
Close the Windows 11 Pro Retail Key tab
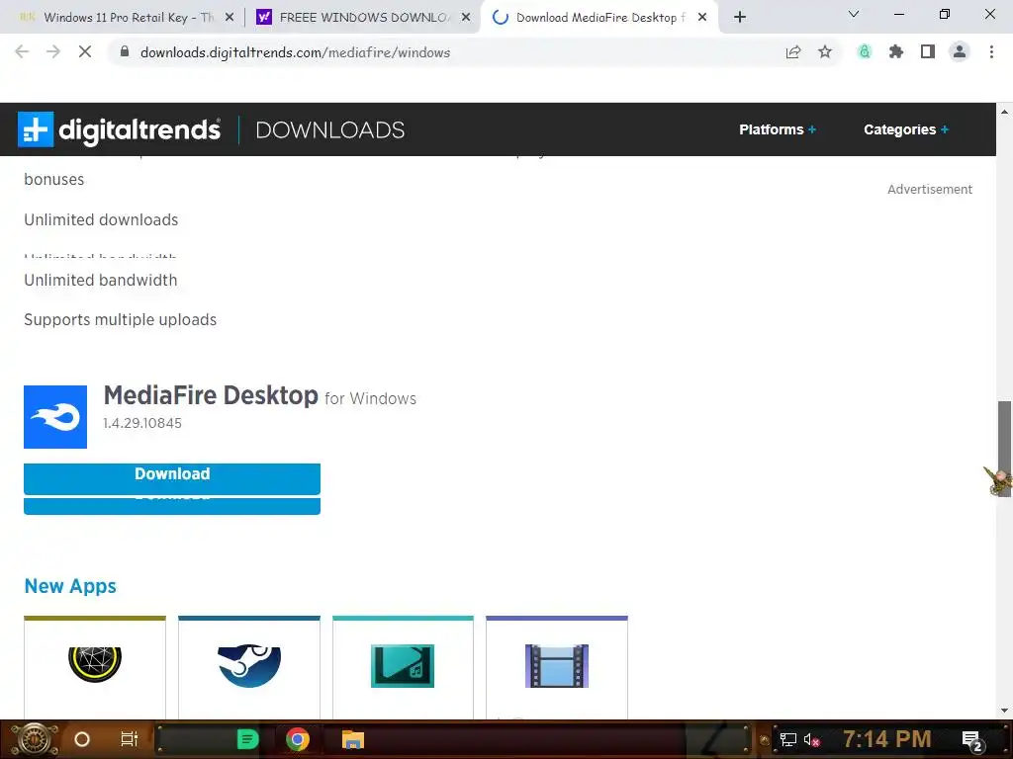(230, 18)
